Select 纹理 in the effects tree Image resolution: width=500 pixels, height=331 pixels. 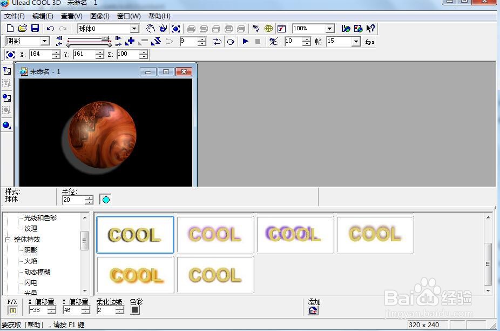tap(31, 229)
